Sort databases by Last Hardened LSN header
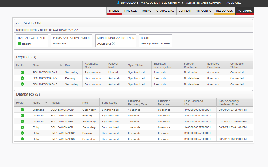268x167 pixels. pyautogui.click(x=193, y=103)
